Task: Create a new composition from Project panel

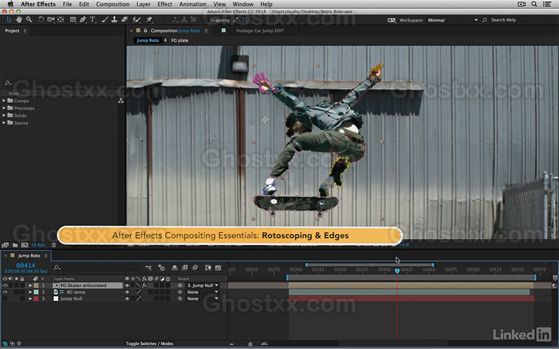Action: [x=24, y=245]
